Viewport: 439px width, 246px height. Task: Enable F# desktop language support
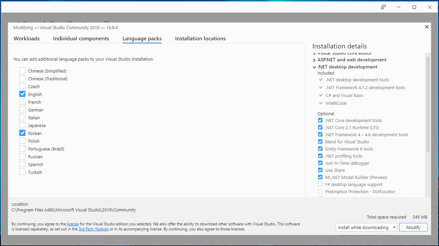point(320,184)
